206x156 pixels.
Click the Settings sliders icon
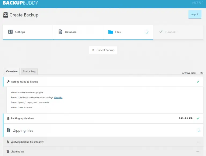(x=10, y=32)
